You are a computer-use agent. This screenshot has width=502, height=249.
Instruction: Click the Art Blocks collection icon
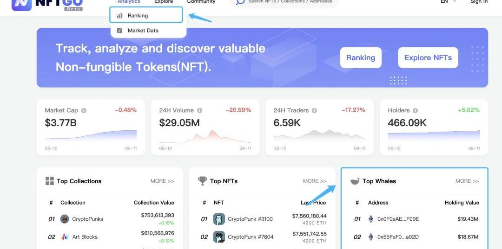[x=65, y=237]
